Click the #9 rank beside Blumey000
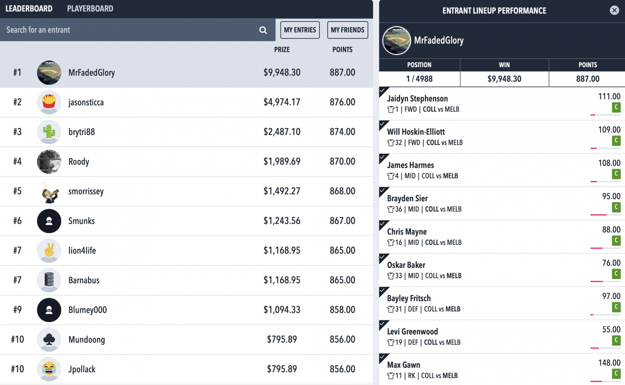The height and width of the screenshot is (385, 625). click(x=17, y=310)
